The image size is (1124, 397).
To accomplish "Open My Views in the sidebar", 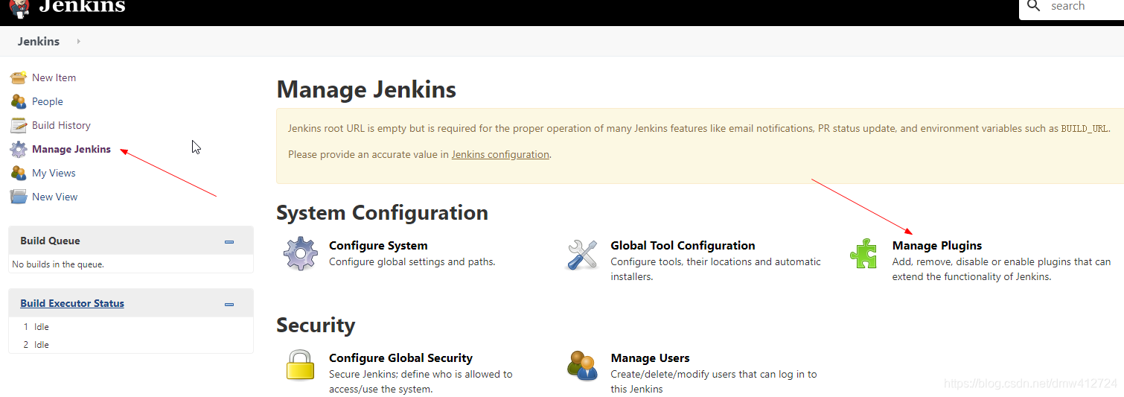I will tap(54, 173).
